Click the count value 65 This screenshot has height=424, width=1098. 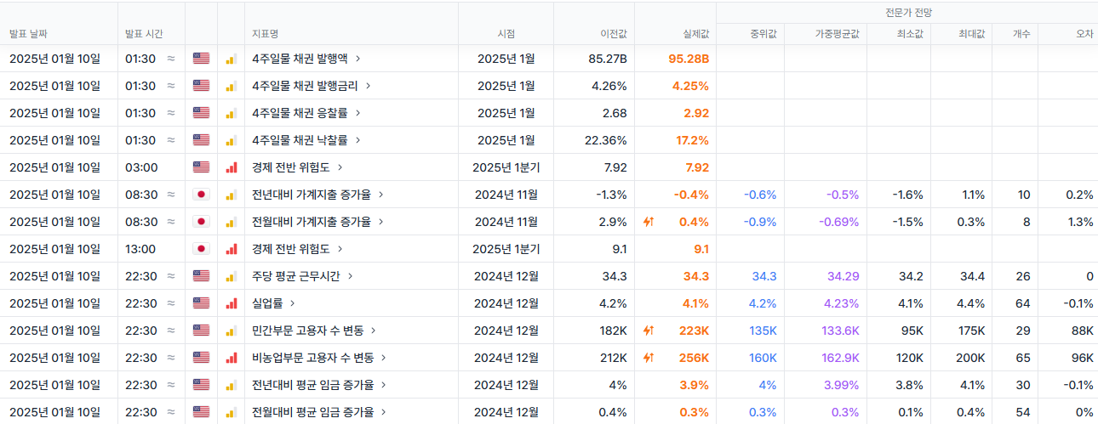[x=1022, y=358]
